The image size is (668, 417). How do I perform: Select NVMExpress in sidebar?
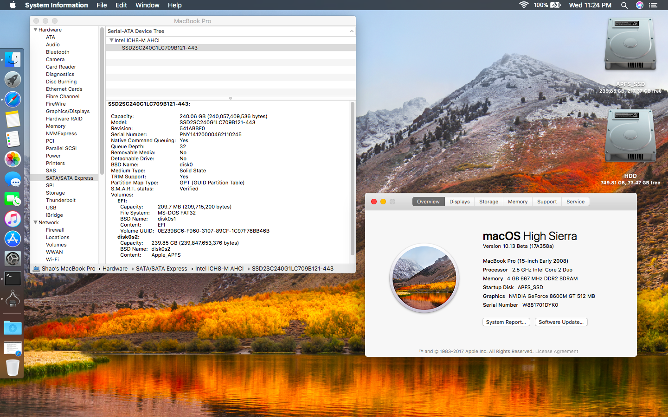click(61, 133)
